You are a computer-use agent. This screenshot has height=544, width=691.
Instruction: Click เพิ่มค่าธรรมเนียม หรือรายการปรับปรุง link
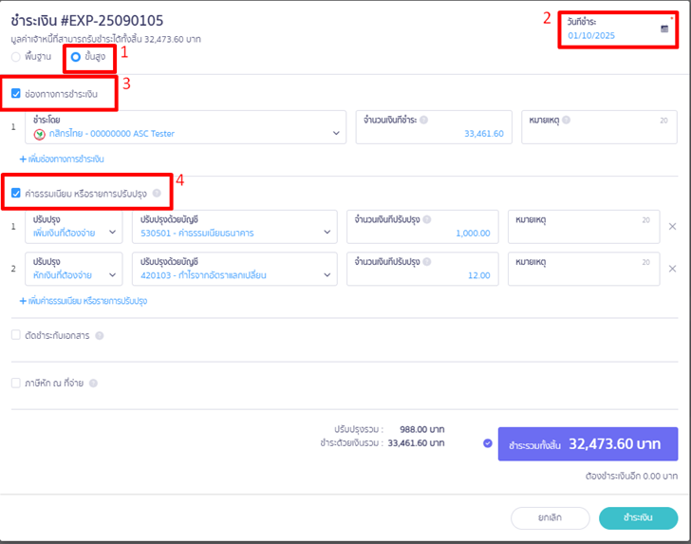[83, 301]
